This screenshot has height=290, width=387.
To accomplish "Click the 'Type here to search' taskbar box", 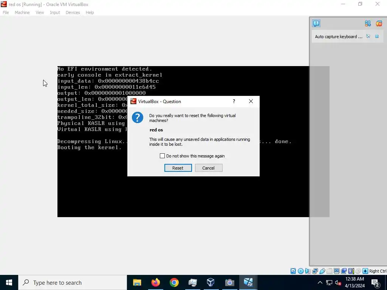I will pos(73,282).
